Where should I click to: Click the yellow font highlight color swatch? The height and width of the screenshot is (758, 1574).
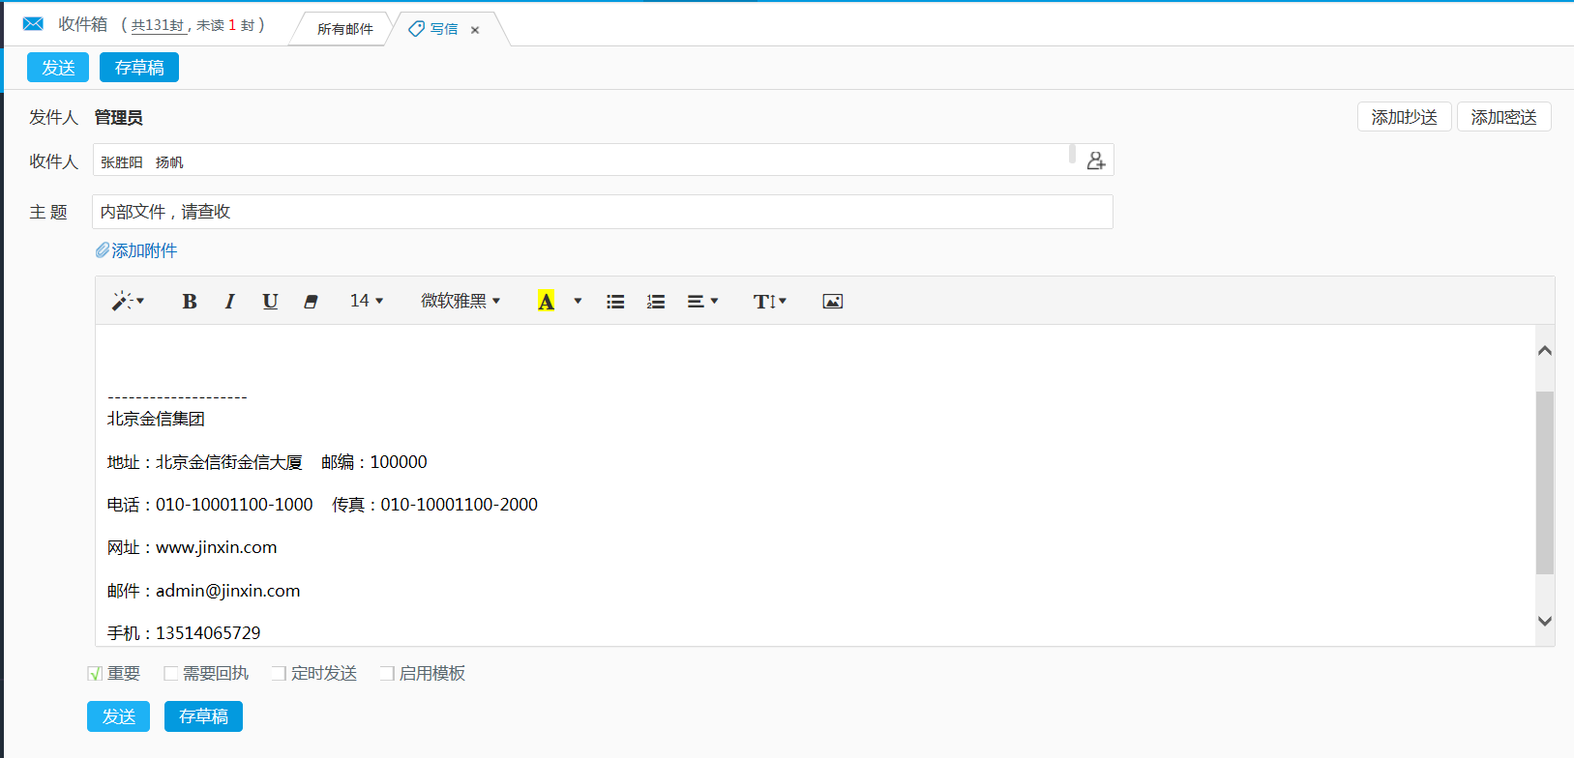tap(546, 302)
